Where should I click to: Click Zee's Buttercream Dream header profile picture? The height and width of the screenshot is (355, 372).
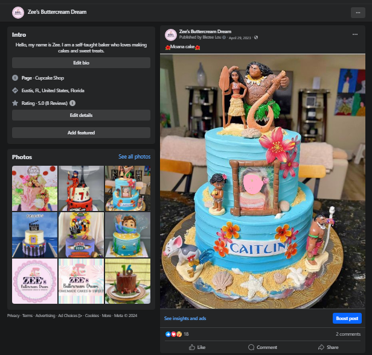[x=18, y=13]
